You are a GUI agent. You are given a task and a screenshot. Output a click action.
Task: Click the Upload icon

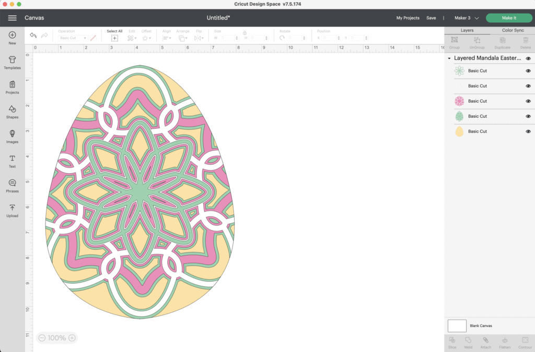(x=13, y=208)
